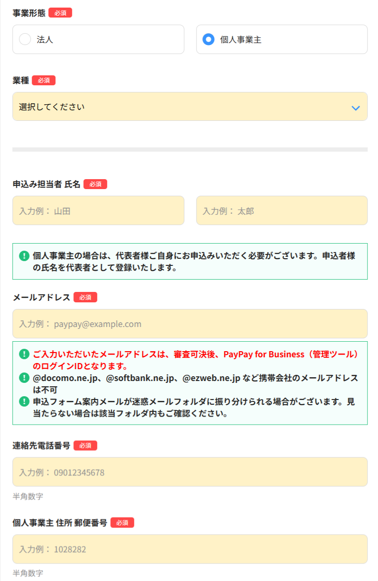Click the 必須 badge next to 業種
378x581 pixels.
(x=44, y=81)
